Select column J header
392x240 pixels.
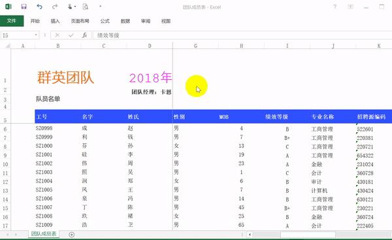[x=333, y=46]
